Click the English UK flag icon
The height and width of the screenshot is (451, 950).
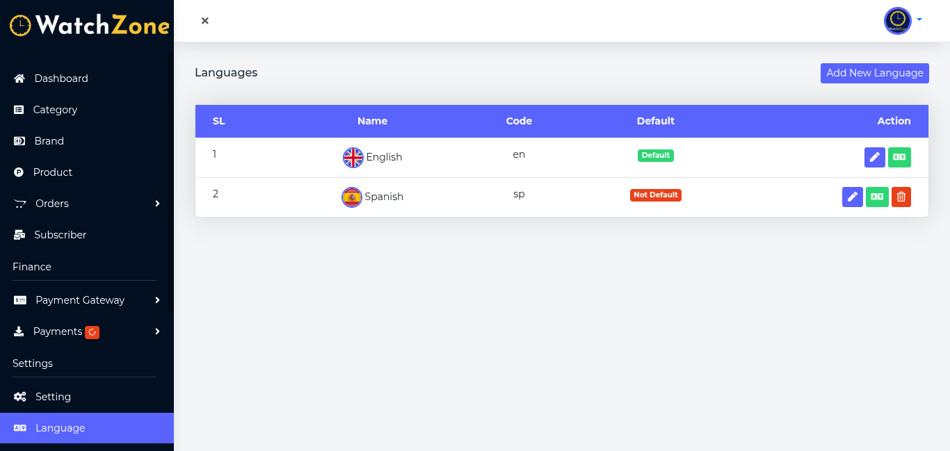pyautogui.click(x=353, y=158)
